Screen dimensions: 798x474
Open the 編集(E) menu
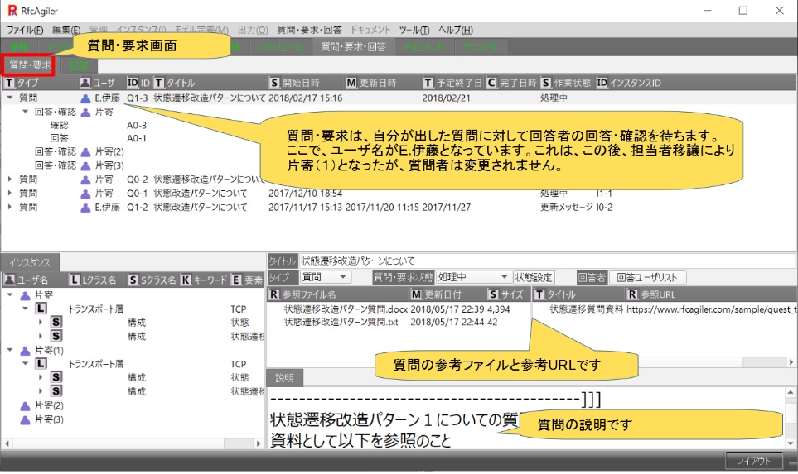(x=66, y=30)
